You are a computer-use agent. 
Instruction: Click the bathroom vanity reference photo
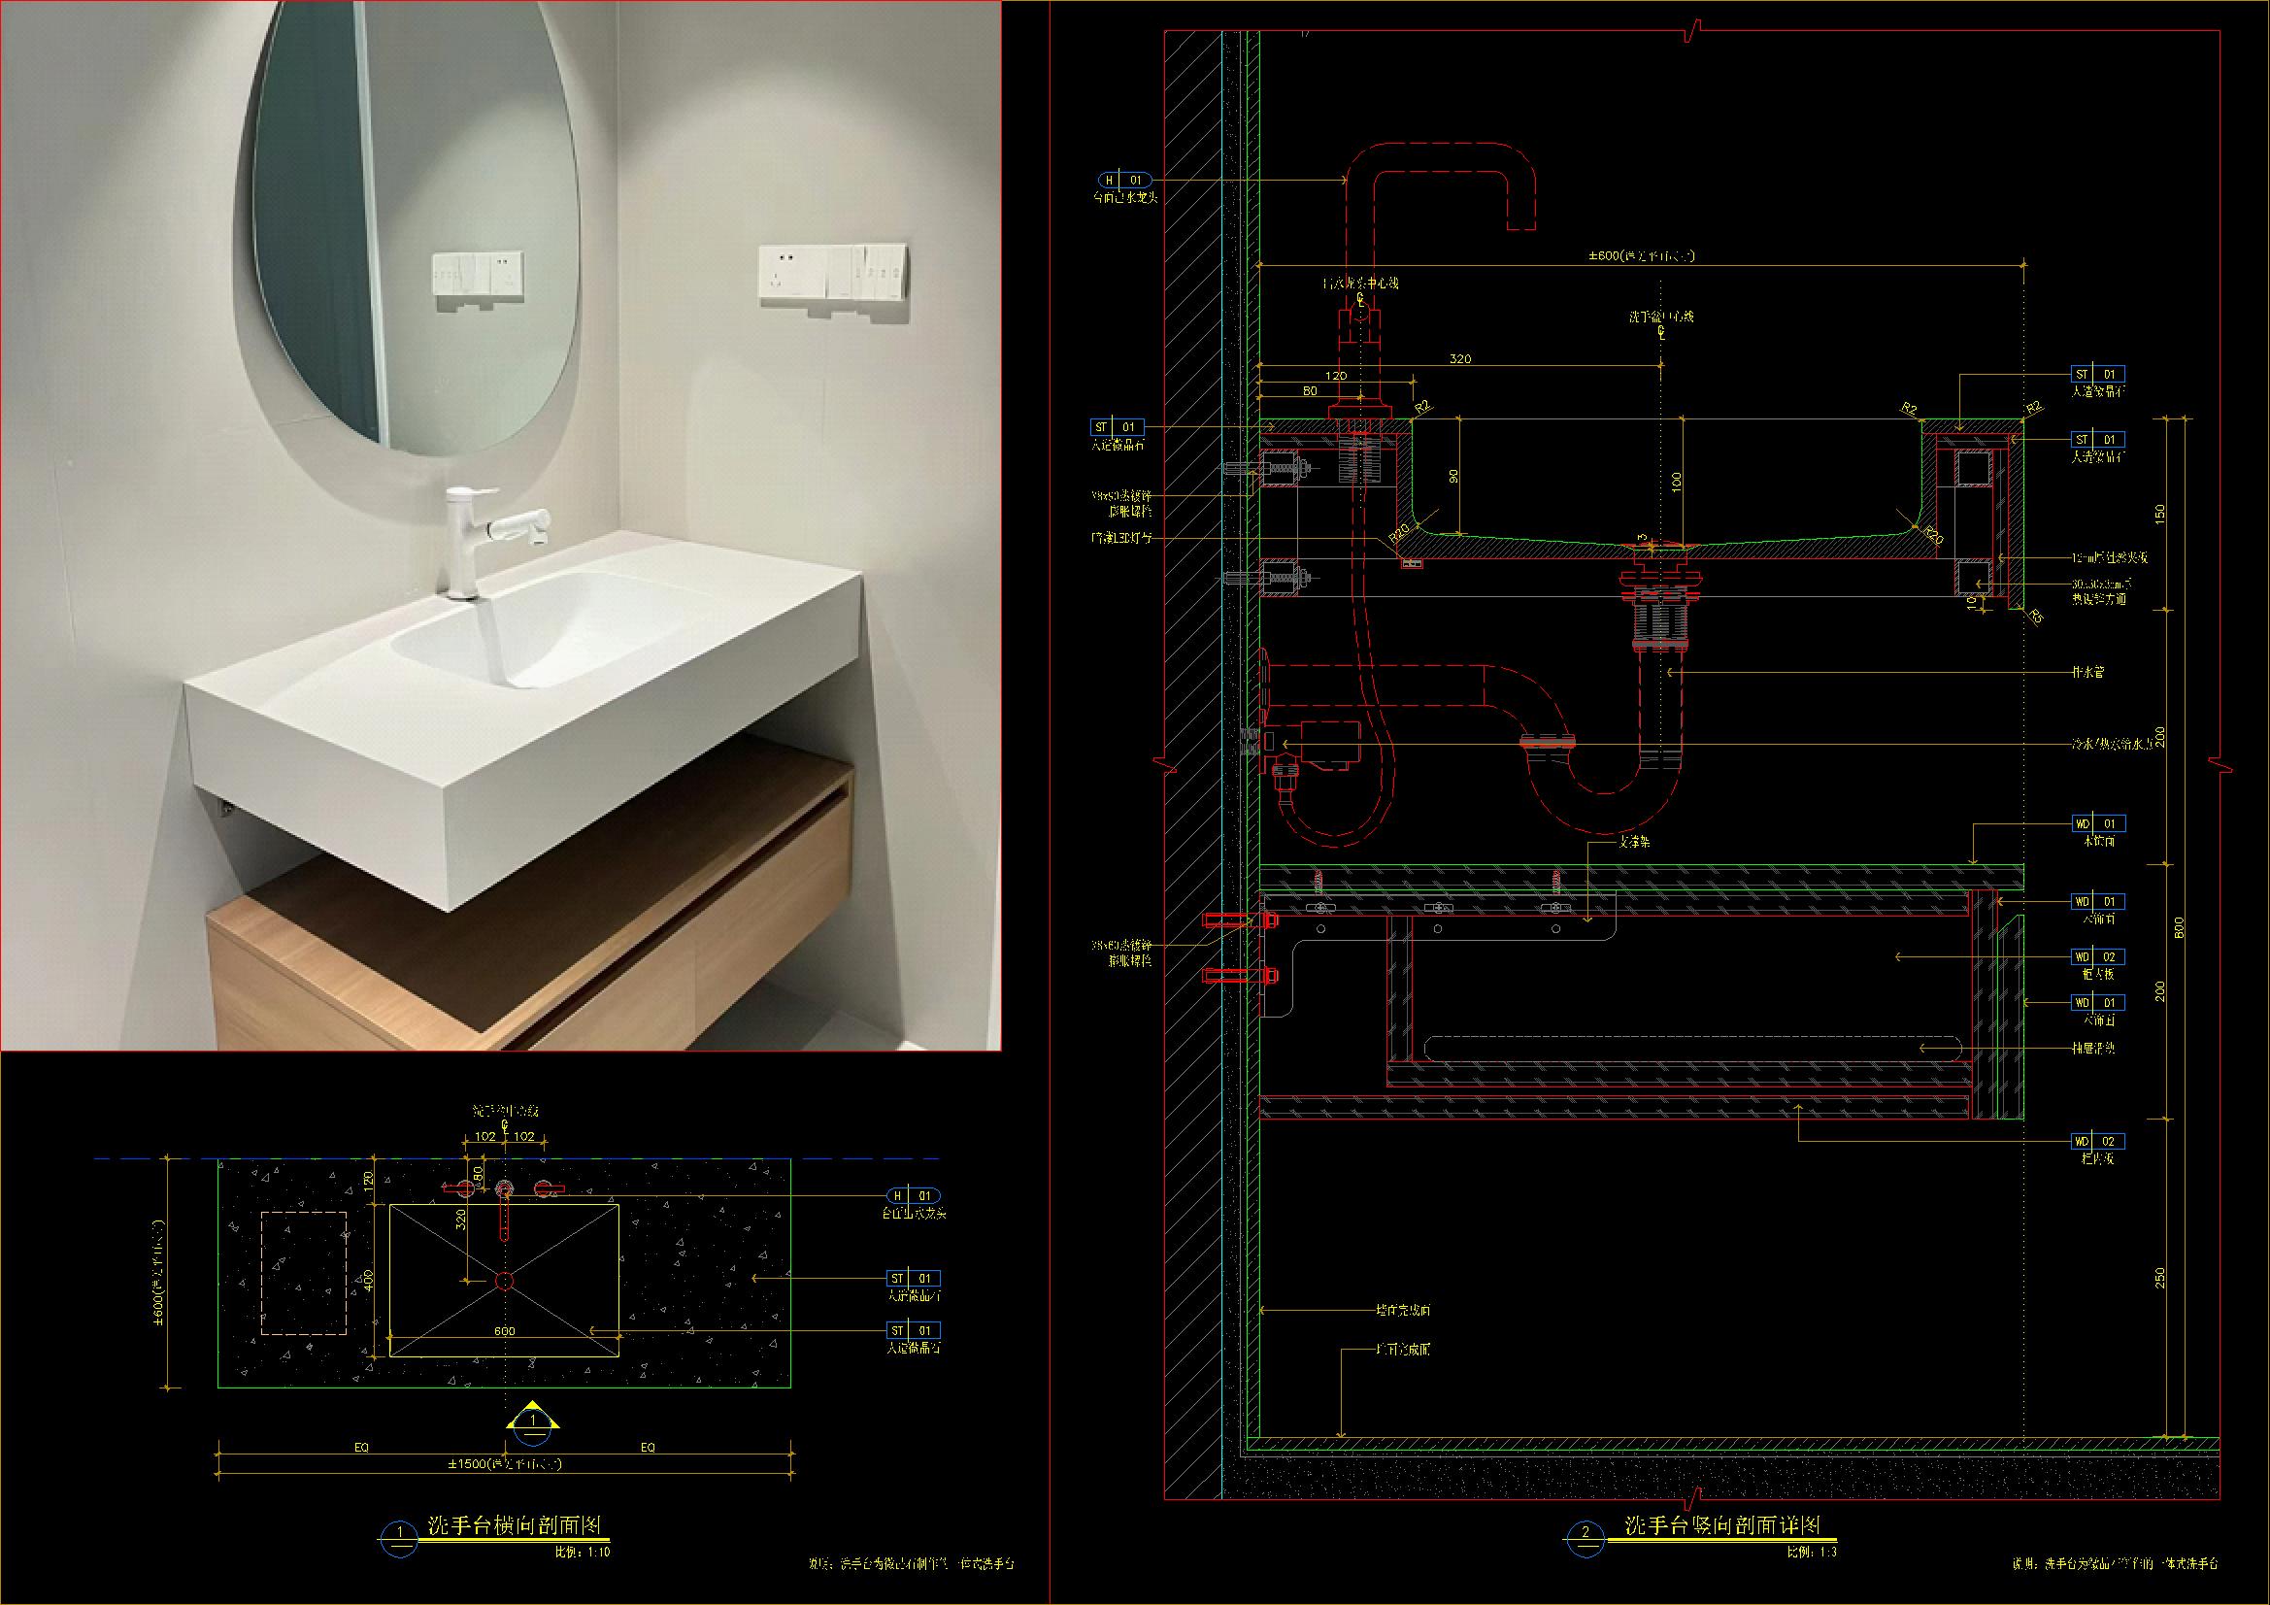pyautogui.click(x=500, y=524)
